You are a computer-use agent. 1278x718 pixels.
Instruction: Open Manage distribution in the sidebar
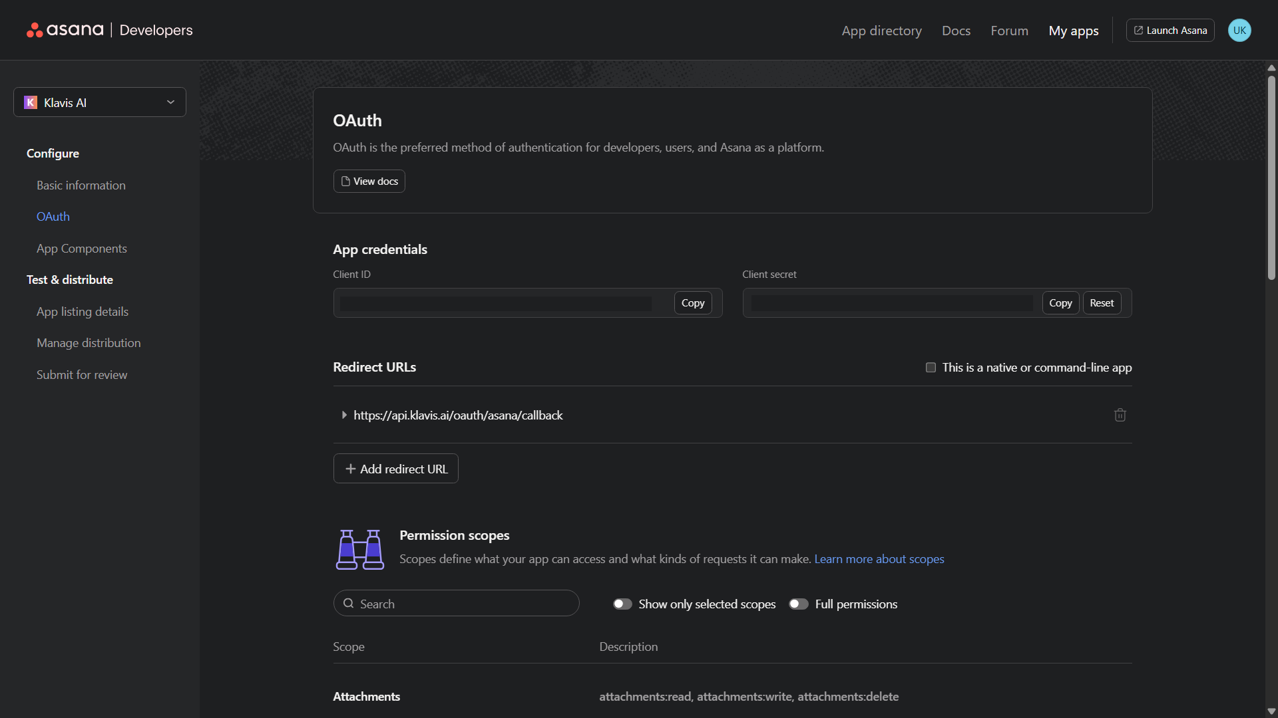point(89,343)
